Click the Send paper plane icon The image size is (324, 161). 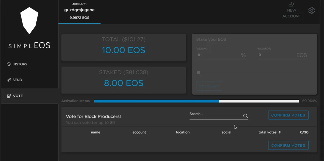[x=9, y=80]
